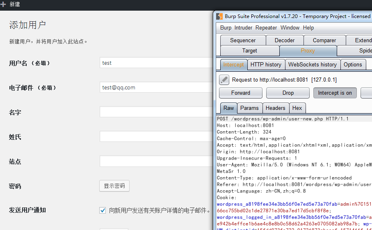Open the HTTP history tab
The height and width of the screenshot is (230, 372).
click(x=266, y=64)
